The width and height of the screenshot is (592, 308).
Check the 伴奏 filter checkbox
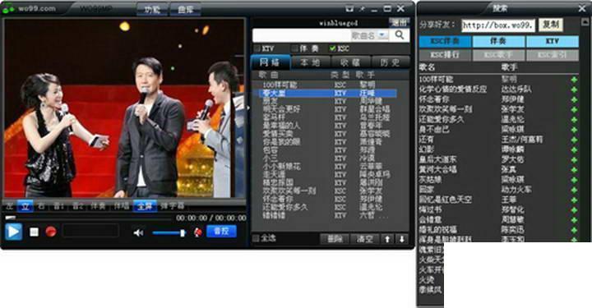point(294,48)
